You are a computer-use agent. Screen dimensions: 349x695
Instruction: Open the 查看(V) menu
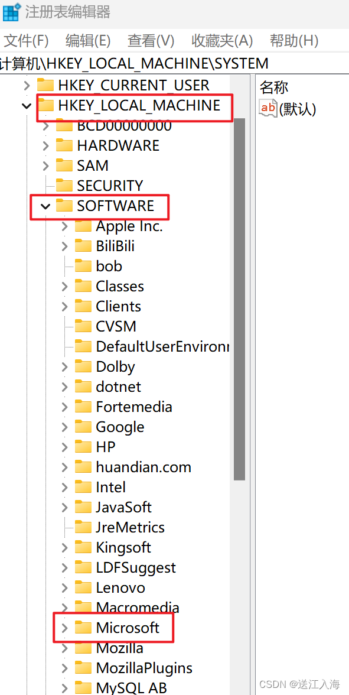click(x=151, y=41)
